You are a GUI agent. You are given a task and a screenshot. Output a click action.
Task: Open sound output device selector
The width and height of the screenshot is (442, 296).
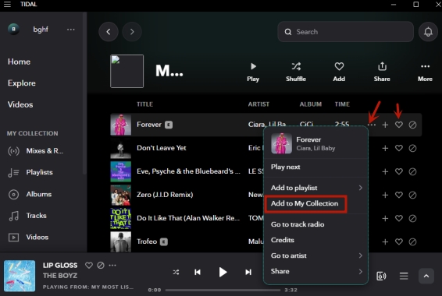click(x=381, y=276)
